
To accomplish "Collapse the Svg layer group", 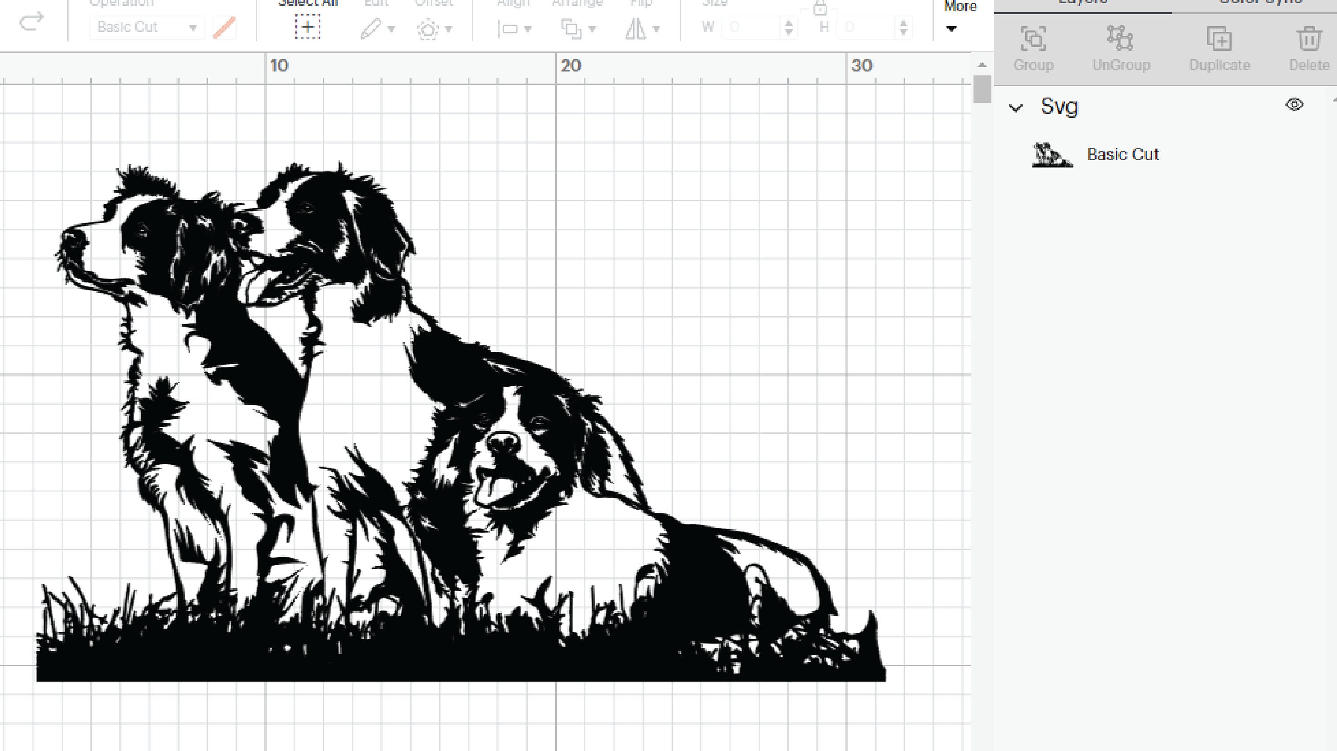I will click(1016, 107).
